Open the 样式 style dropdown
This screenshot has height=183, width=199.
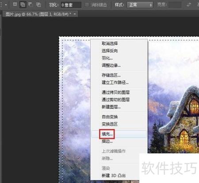[x=140, y=5]
